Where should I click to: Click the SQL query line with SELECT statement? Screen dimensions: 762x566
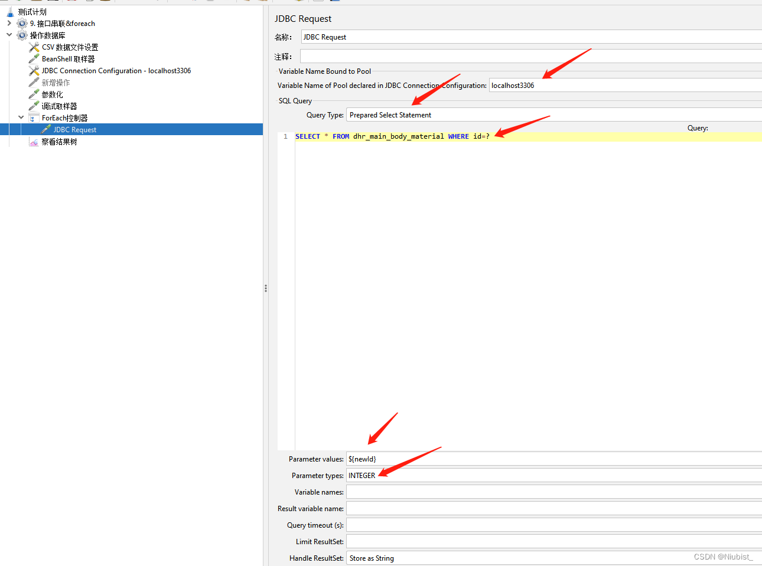(x=528, y=136)
